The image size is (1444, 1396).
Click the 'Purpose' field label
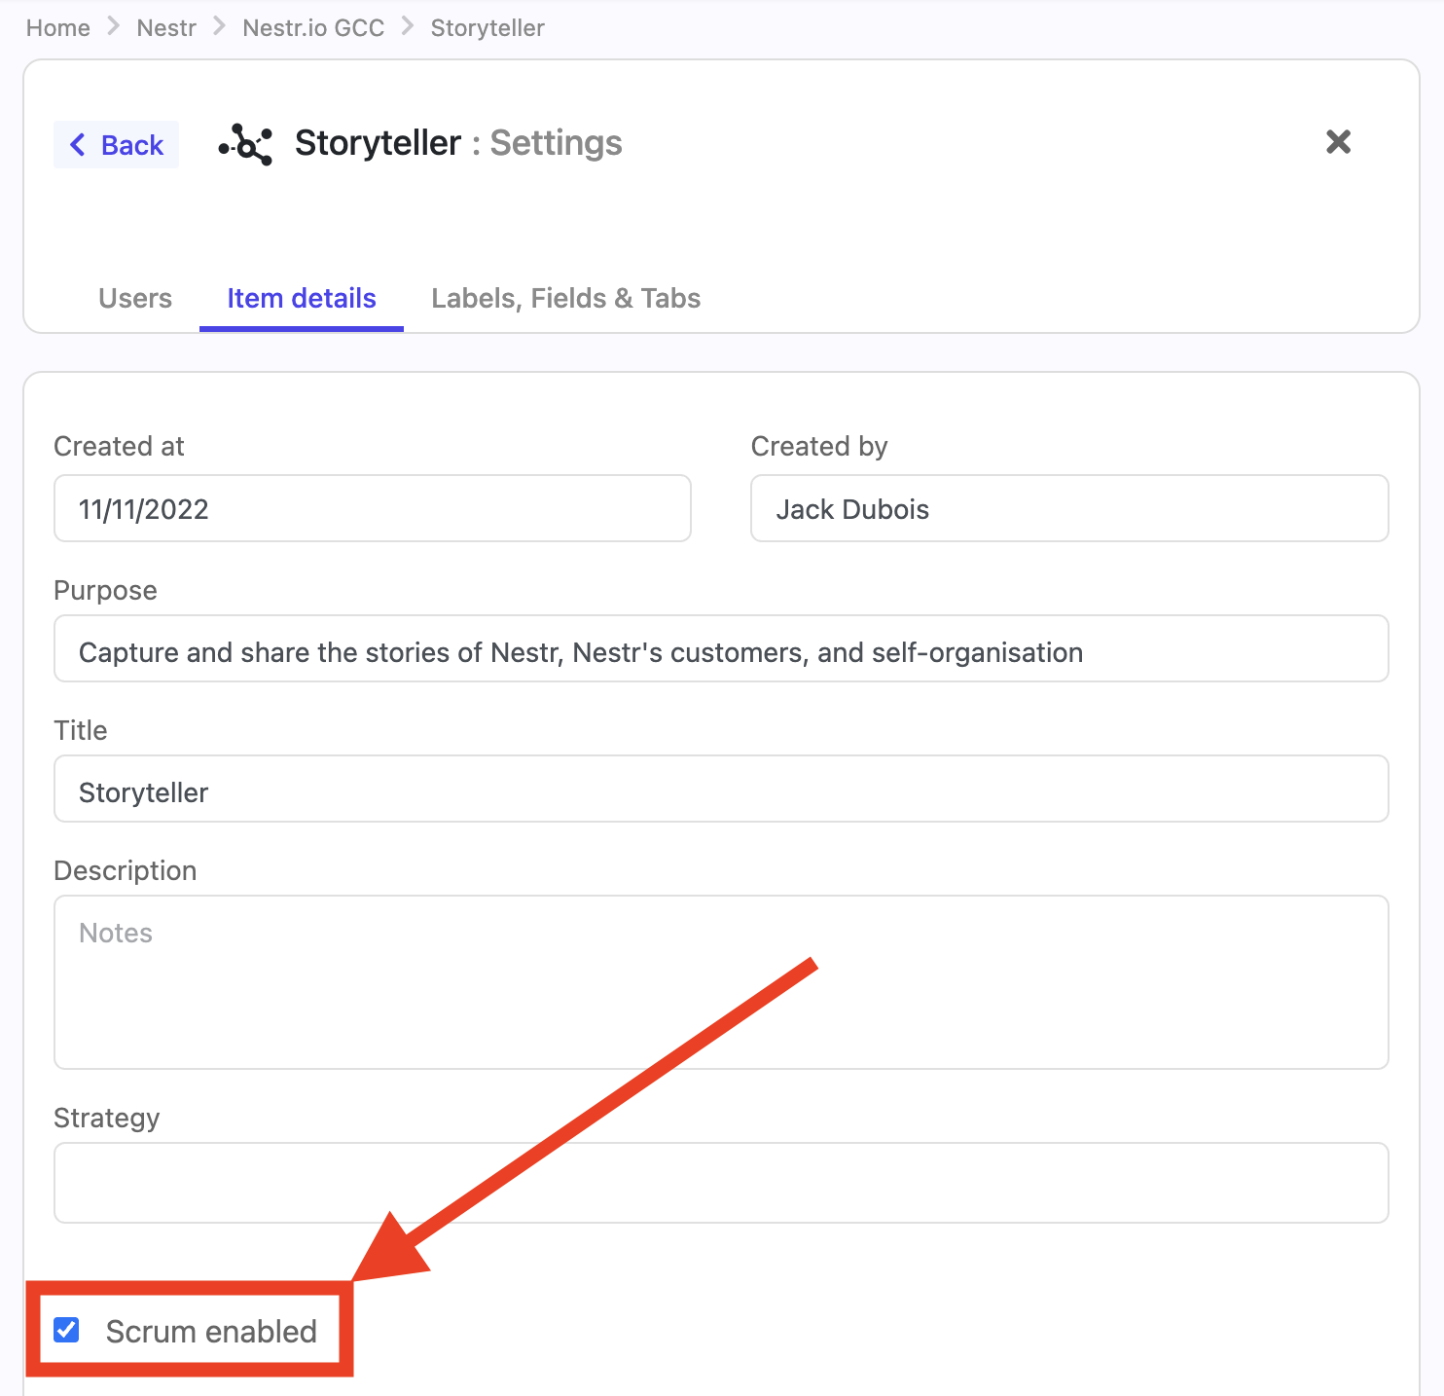pos(105,590)
